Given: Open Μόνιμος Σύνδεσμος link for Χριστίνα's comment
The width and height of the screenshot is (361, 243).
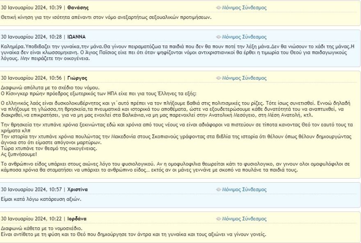Looking at the screenshot, I should [x=244, y=190].
